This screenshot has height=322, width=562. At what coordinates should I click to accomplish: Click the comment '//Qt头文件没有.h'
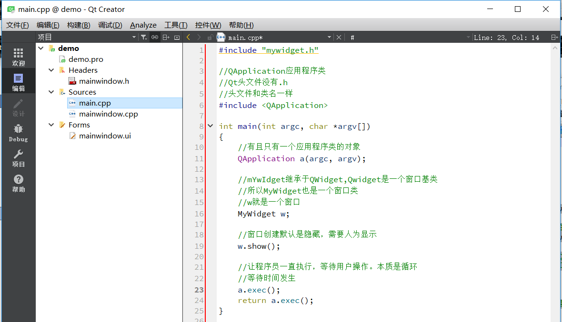(x=253, y=83)
